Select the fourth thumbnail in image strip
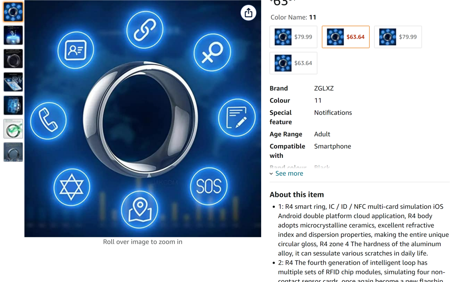 (13, 82)
